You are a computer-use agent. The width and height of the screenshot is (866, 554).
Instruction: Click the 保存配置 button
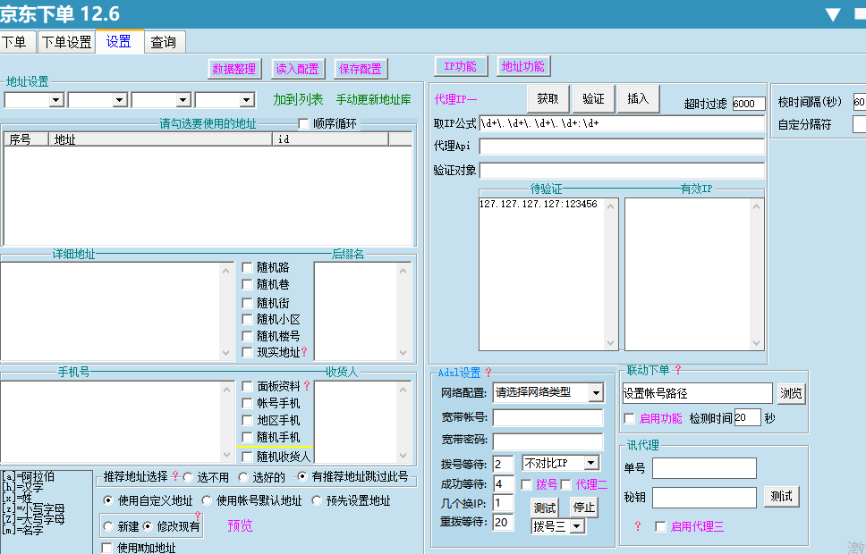(x=360, y=69)
